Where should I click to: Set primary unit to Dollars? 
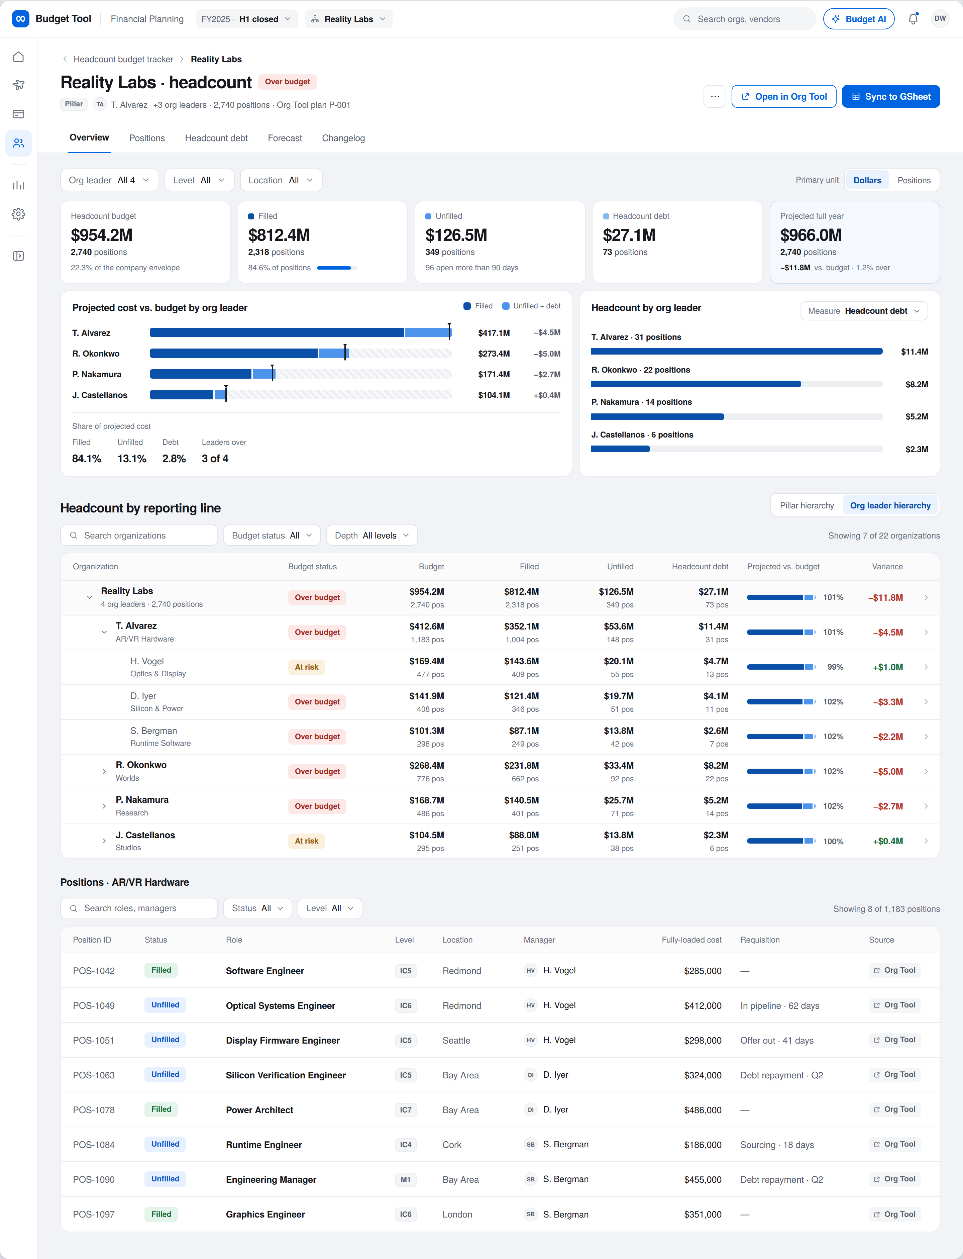tap(867, 180)
